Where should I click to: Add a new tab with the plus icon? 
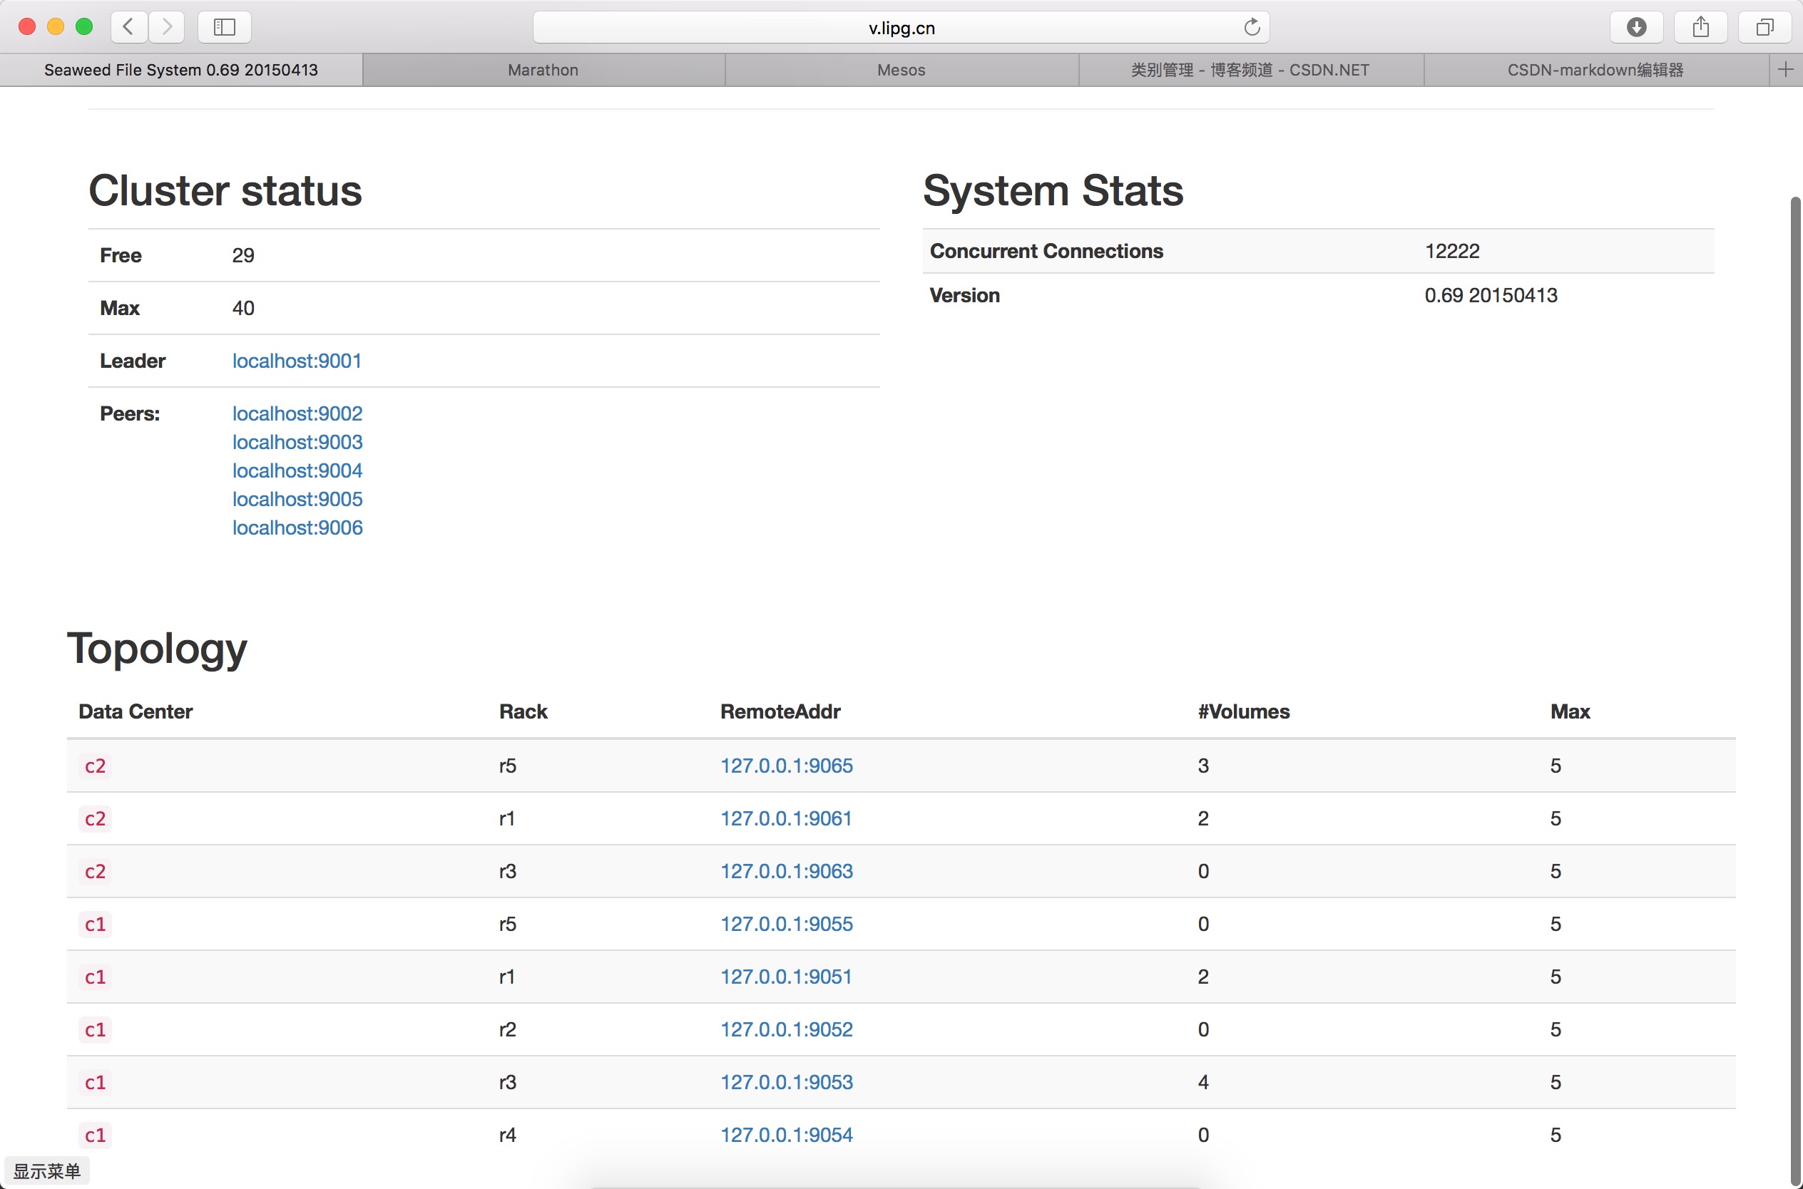point(1786,70)
